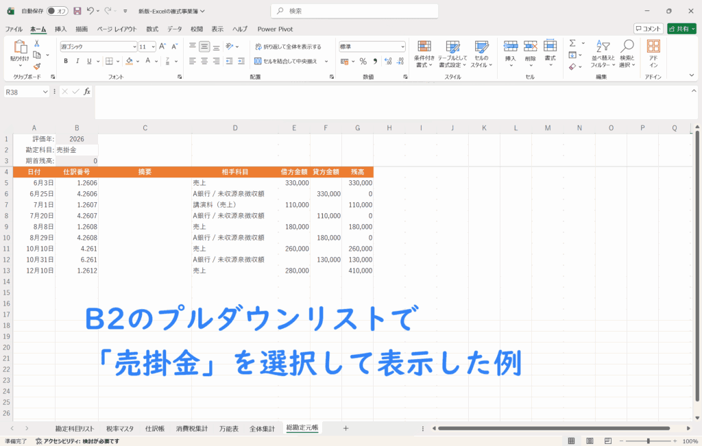Click the Percent Style icon
Screen dimensions: 702x446
click(x=363, y=61)
